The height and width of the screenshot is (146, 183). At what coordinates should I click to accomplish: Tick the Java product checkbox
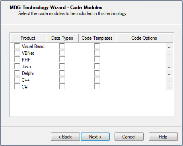17,66
